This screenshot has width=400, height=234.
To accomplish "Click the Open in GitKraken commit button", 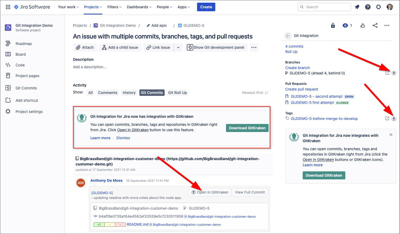I will (x=210, y=192).
